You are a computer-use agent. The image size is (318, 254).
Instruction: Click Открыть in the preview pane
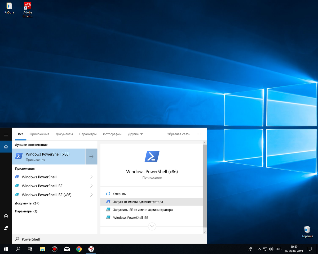pos(152,194)
